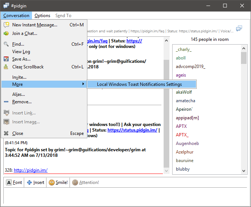
Task: Click the green Join a Chat icon
Action: (x=6, y=33)
